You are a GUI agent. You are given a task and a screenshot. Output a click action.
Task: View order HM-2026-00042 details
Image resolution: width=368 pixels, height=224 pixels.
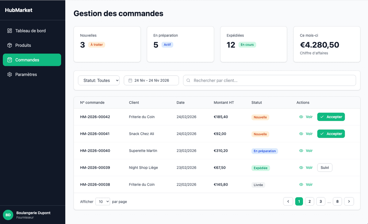306,117
